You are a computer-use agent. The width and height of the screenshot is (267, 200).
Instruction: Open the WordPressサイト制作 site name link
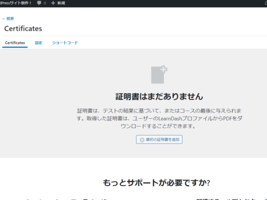coord(16,3)
